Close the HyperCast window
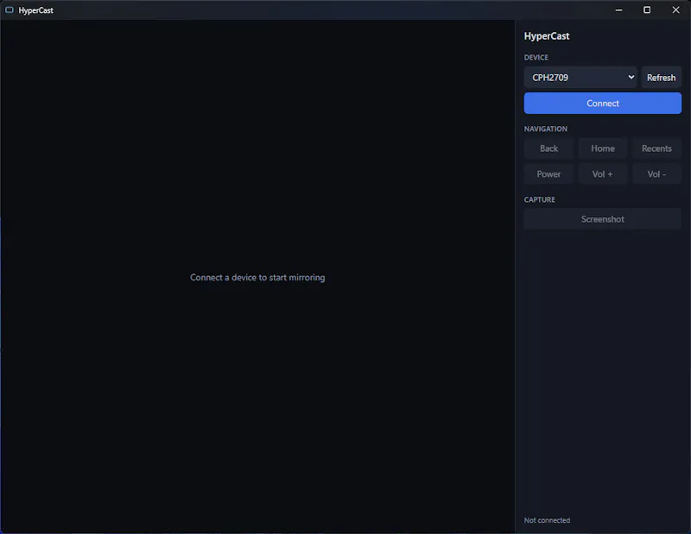Image resolution: width=691 pixels, height=534 pixels. coord(675,9)
